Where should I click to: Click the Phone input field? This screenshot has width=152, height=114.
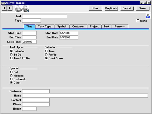(36, 104)
